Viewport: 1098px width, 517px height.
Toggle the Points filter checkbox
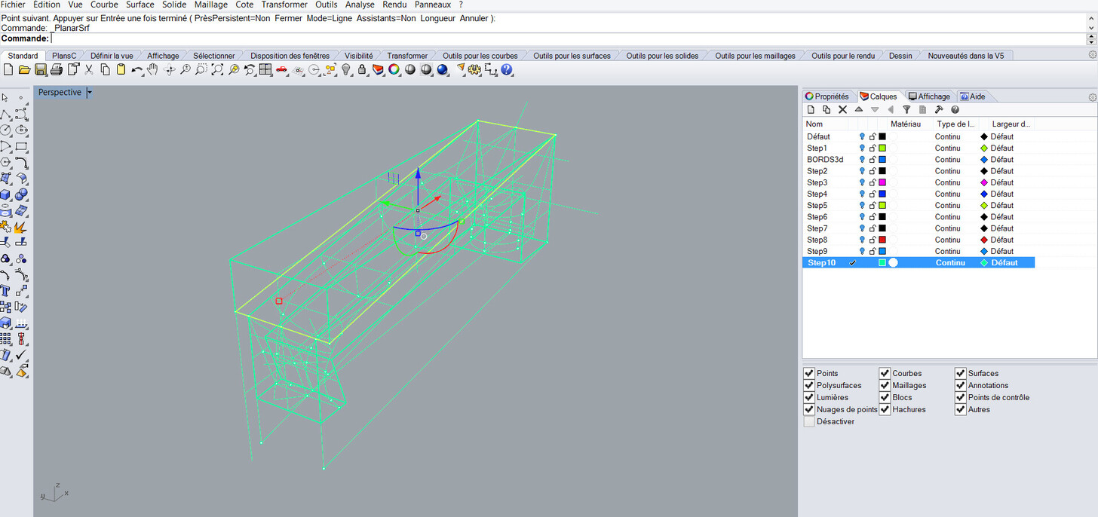(x=809, y=373)
